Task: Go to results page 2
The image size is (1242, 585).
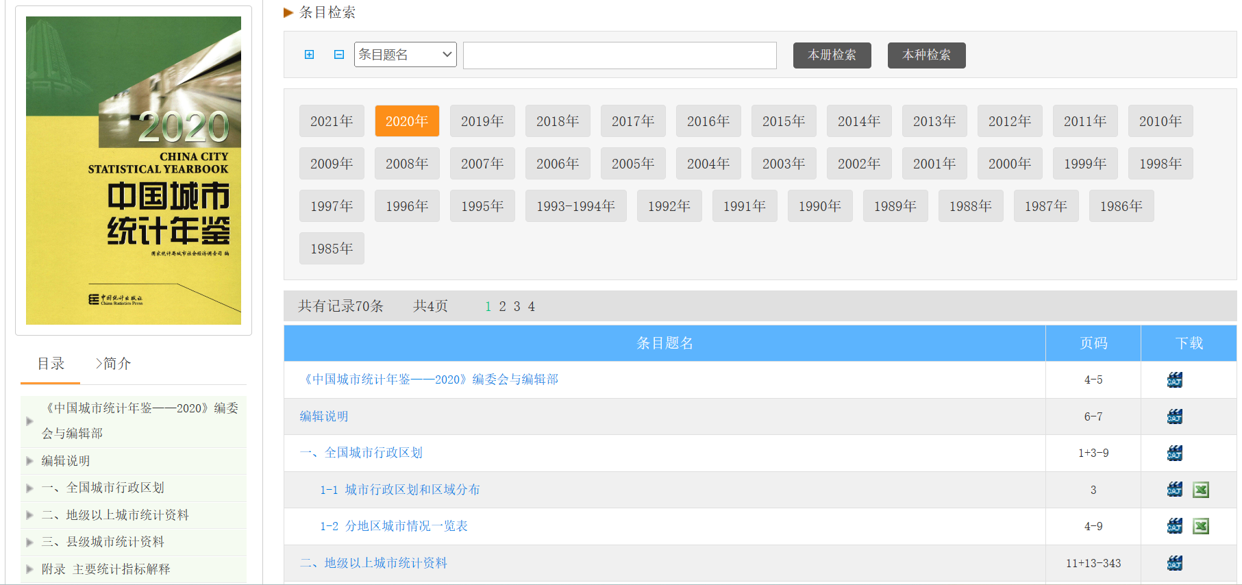Action: (502, 306)
